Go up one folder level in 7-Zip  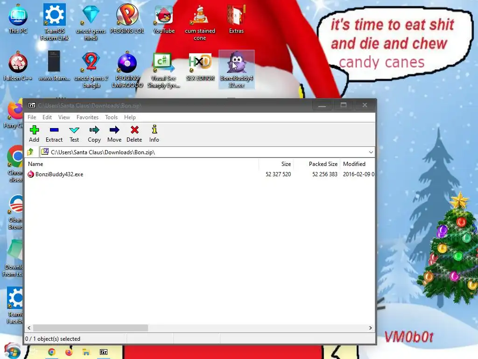click(x=30, y=152)
